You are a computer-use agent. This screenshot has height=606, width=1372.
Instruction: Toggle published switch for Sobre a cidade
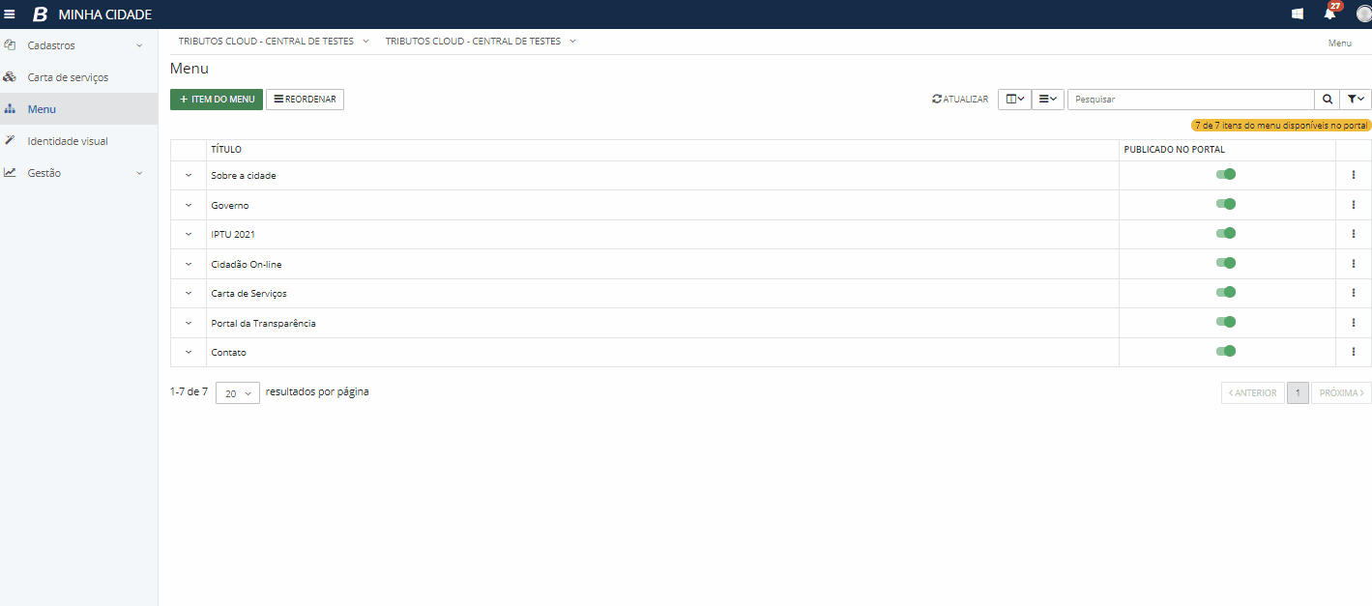coord(1226,175)
